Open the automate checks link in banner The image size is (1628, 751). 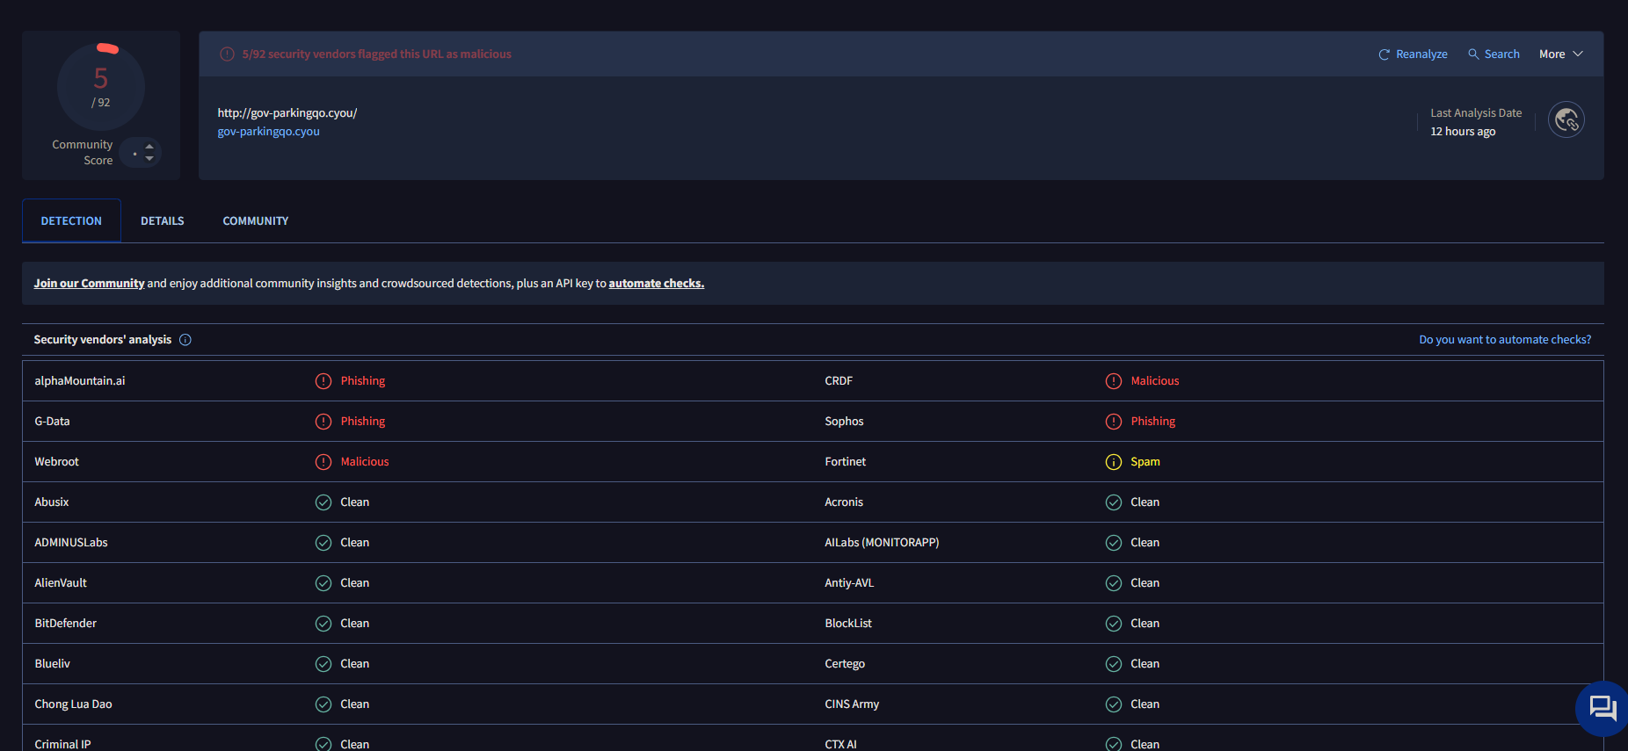[657, 284]
